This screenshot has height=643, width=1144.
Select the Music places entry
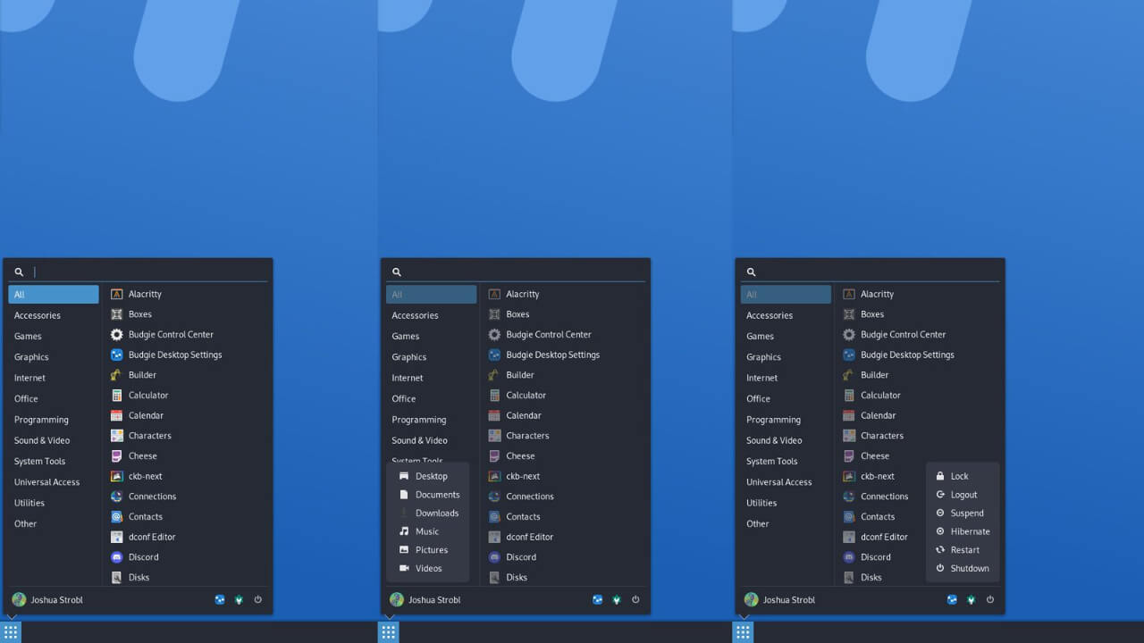click(x=427, y=531)
